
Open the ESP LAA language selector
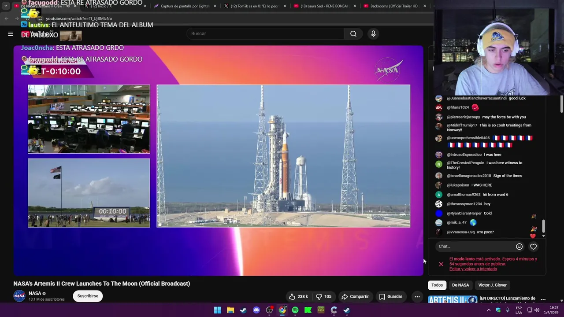pos(519,310)
